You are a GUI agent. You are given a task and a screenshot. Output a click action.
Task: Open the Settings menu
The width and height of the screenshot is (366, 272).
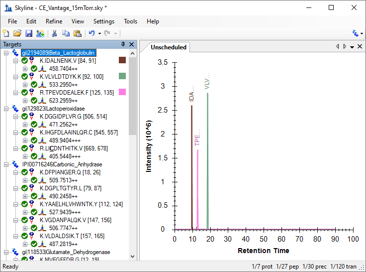pyautogui.click(x=104, y=21)
